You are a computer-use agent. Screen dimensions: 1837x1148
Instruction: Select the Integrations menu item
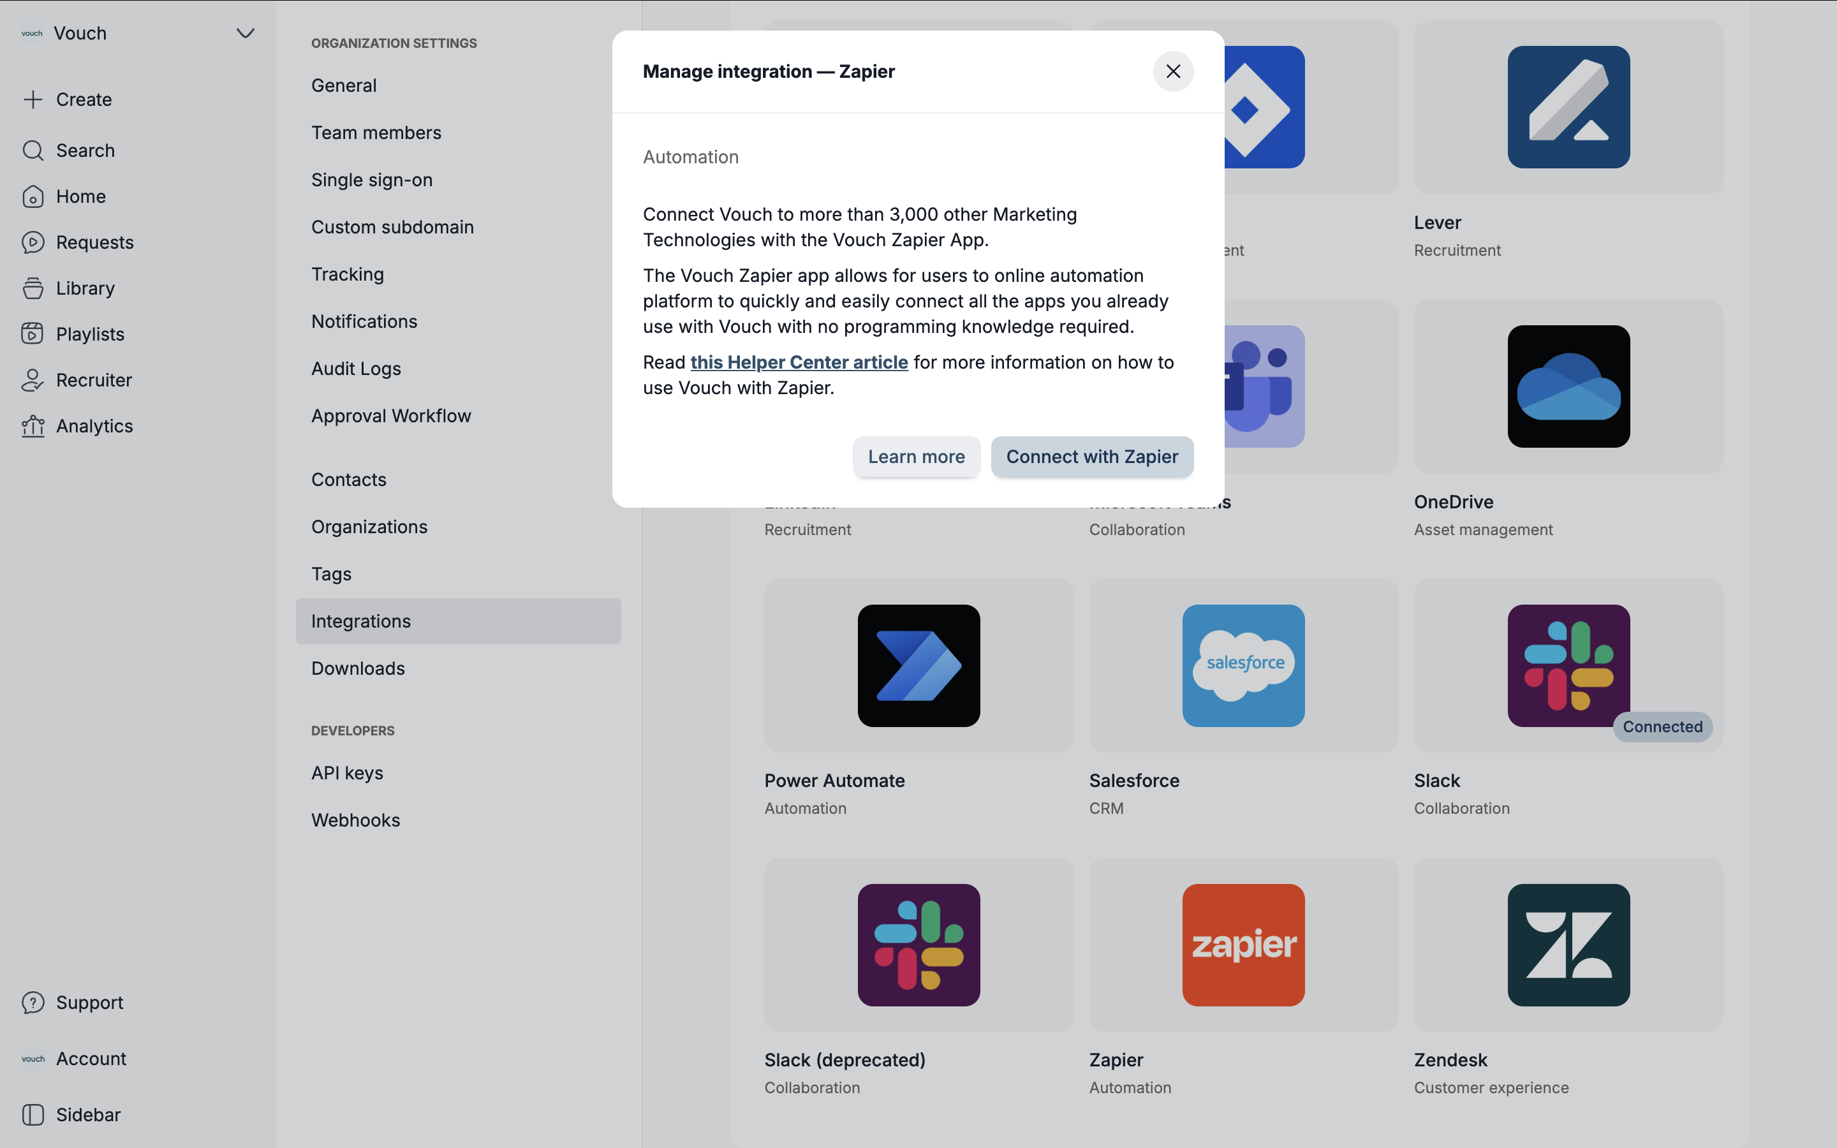(x=459, y=621)
